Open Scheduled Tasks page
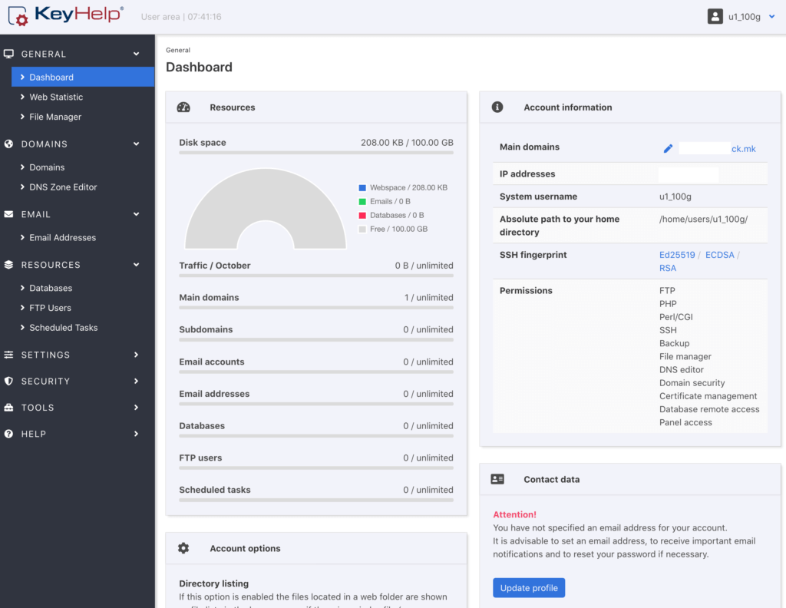Viewport: 786px width, 608px height. click(63, 327)
